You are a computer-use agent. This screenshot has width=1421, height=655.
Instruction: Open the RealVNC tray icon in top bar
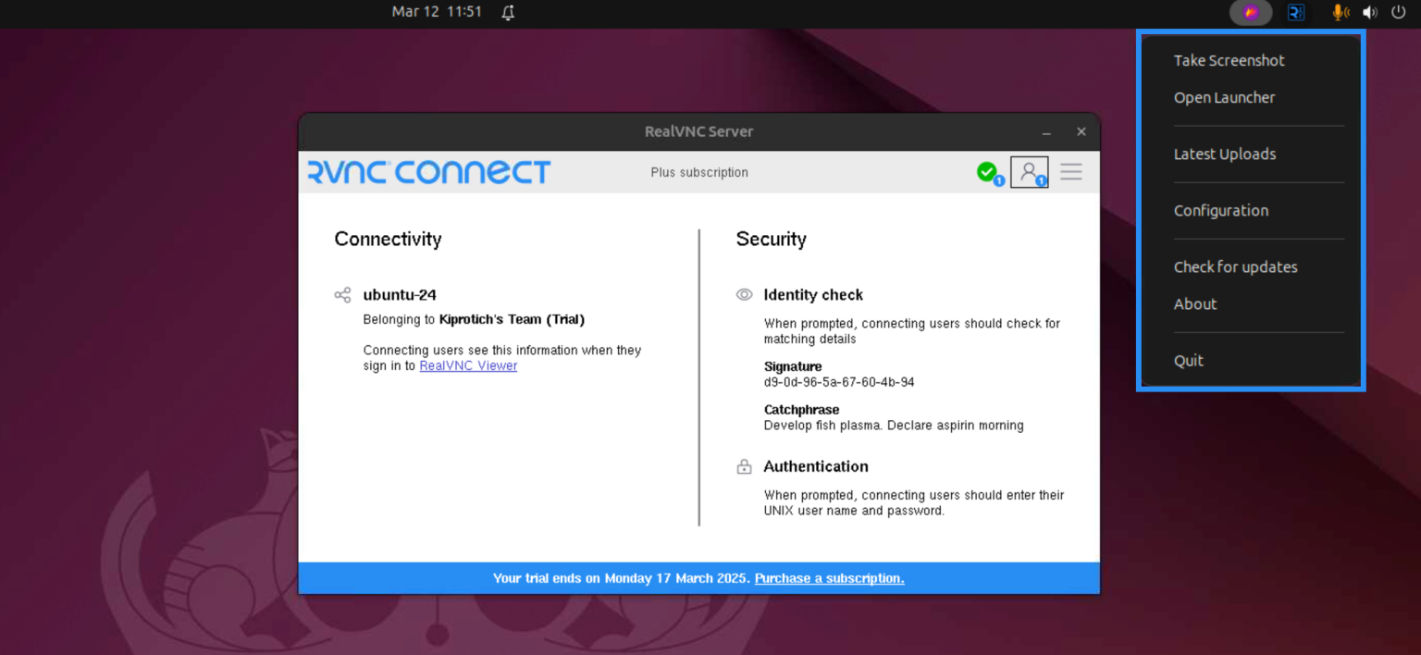coord(1295,12)
